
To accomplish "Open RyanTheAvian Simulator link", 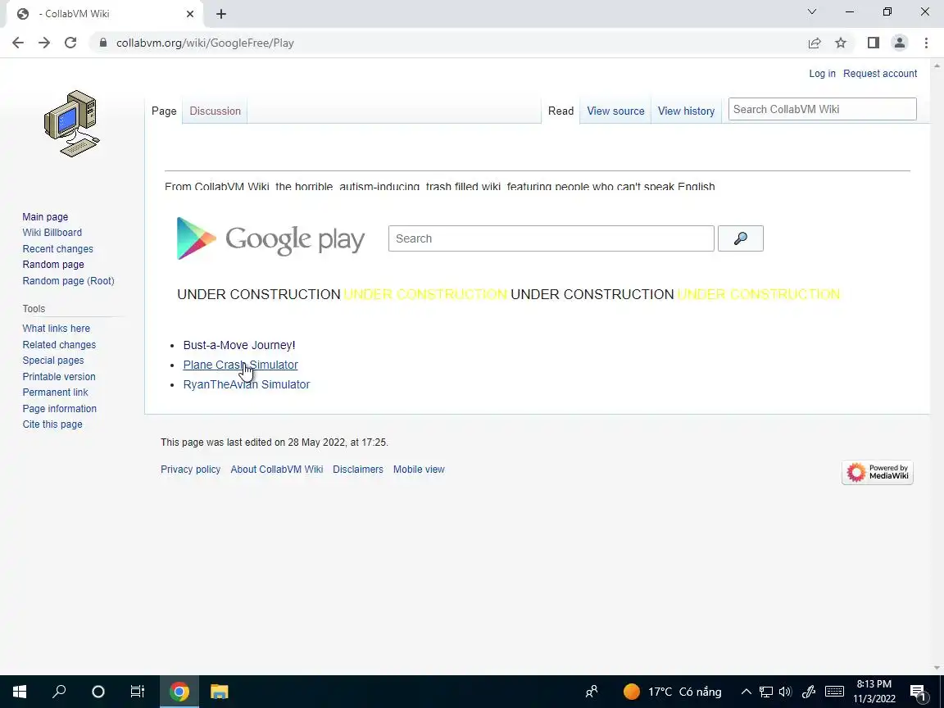I will coord(246,384).
